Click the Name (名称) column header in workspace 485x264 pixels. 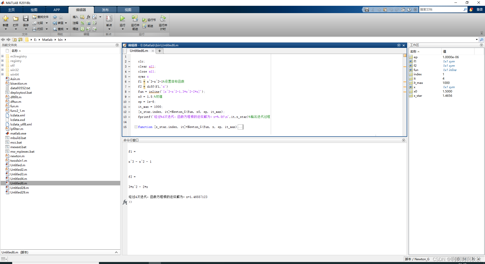pyautogui.click(x=425, y=51)
